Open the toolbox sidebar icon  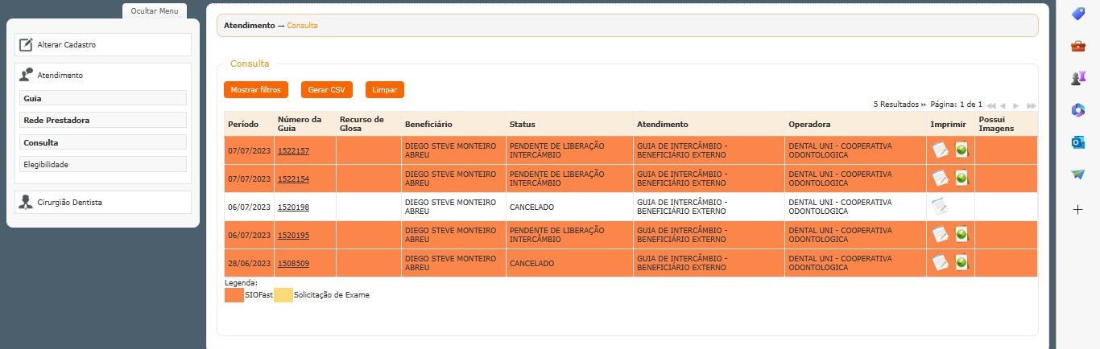tap(1078, 46)
